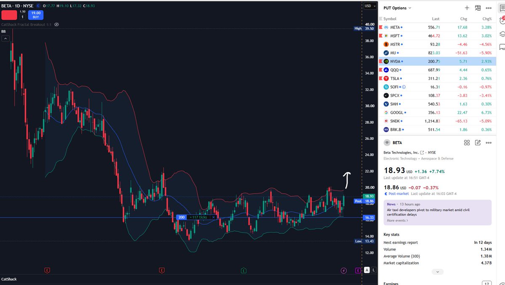Viewport: 505px width, 285px height.
Task: Click the Post-market label
Action: [399, 194]
